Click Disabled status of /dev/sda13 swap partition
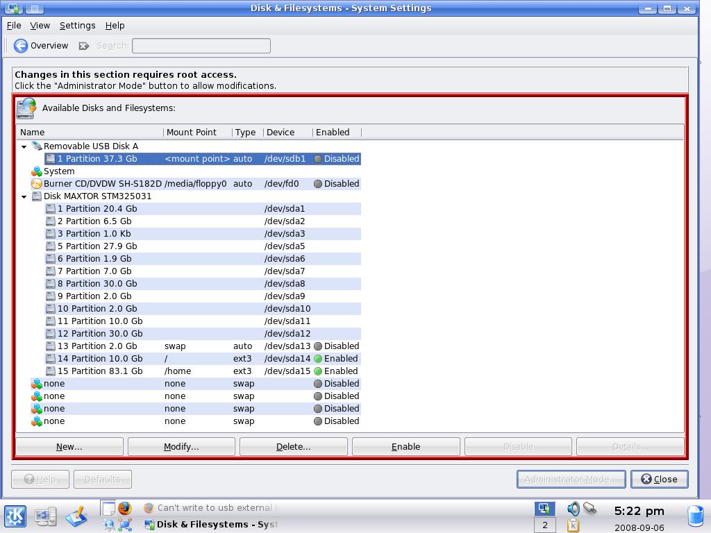 coord(336,346)
